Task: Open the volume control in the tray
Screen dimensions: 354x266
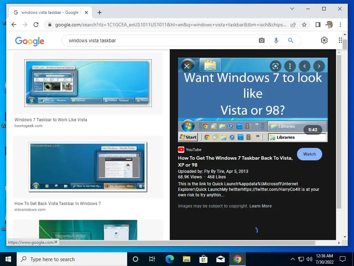Action: click(x=309, y=259)
